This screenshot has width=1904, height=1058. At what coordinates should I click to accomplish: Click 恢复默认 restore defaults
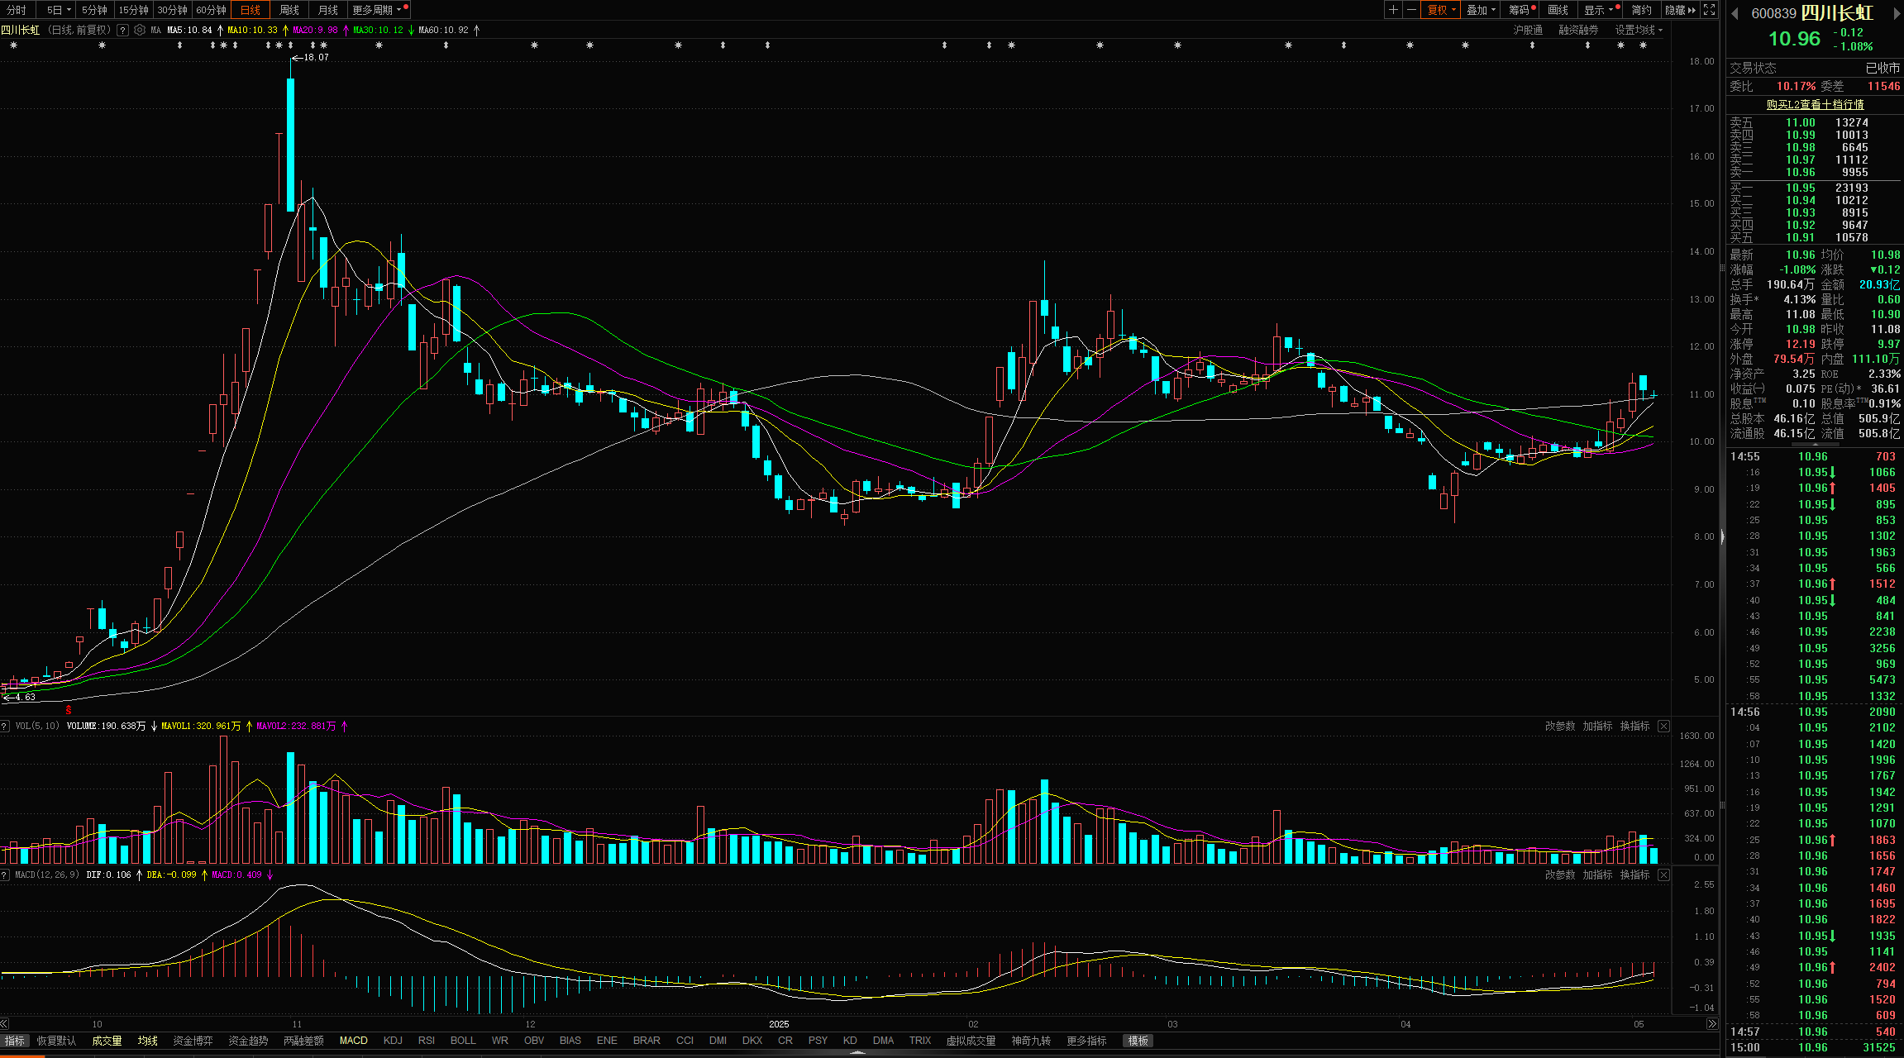tap(56, 1041)
